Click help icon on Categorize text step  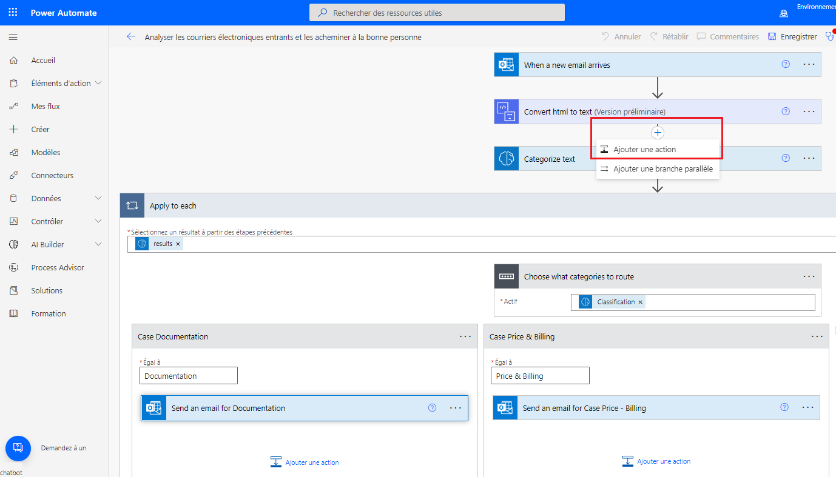point(786,158)
